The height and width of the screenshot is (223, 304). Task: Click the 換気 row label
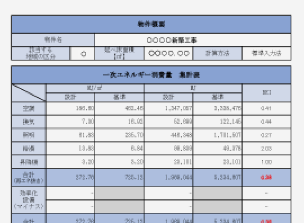click(x=29, y=122)
